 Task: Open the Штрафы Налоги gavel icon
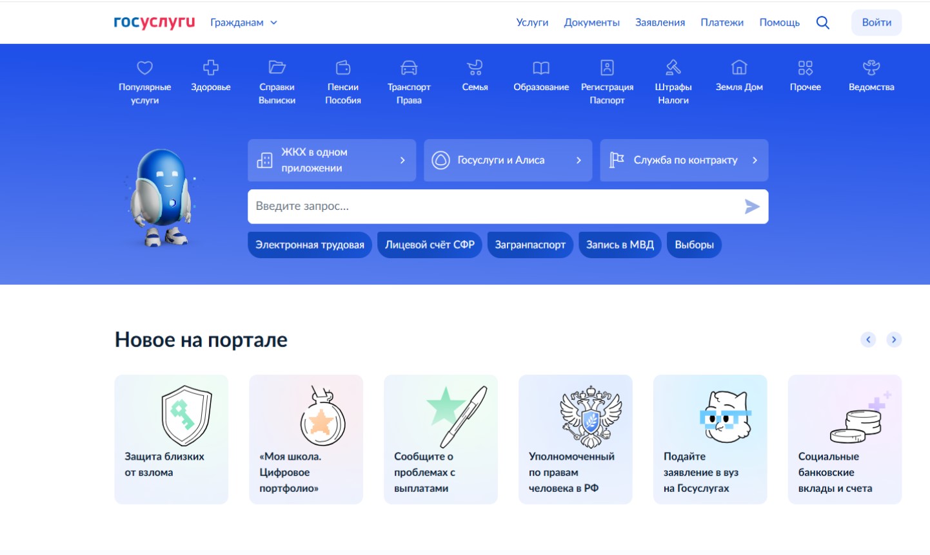[x=673, y=68]
